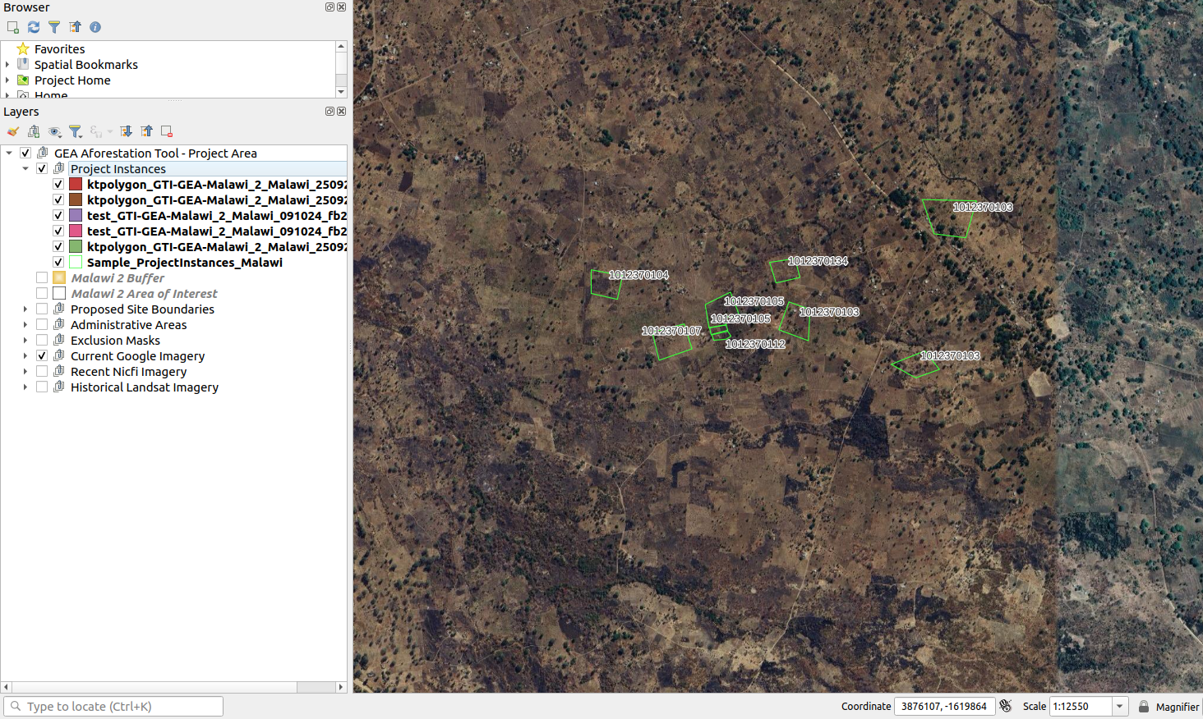
Task: Click Layers panel horizontal scrollbar right arrow
Action: 341,686
